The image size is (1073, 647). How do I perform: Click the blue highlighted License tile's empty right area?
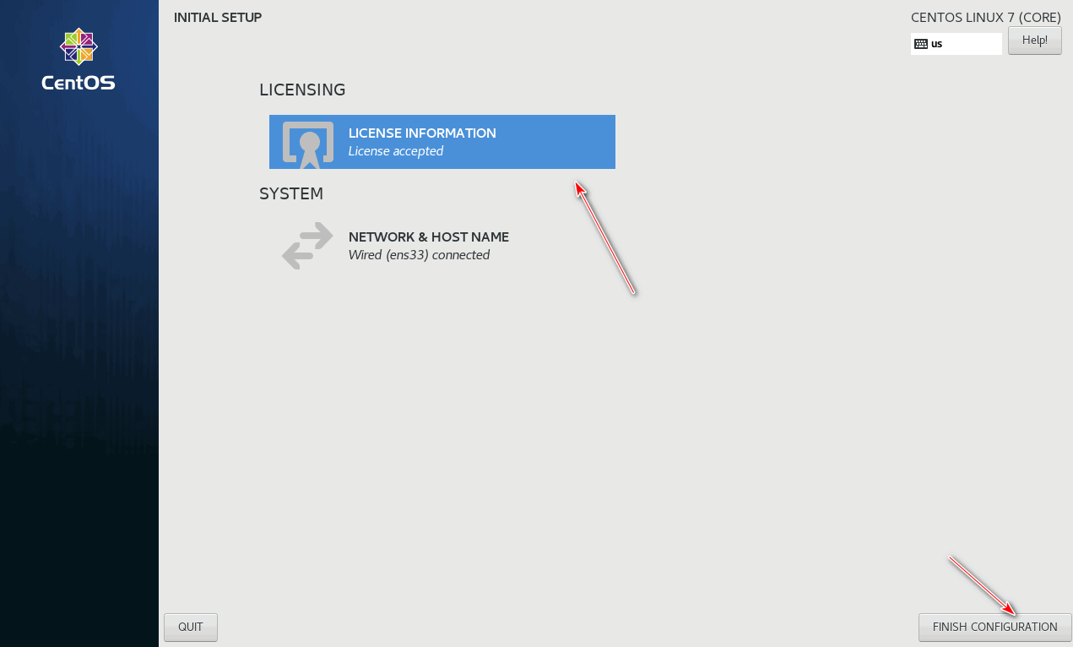coord(555,142)
